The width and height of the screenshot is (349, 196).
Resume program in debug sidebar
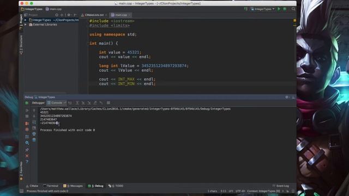[x=27, y=110]
